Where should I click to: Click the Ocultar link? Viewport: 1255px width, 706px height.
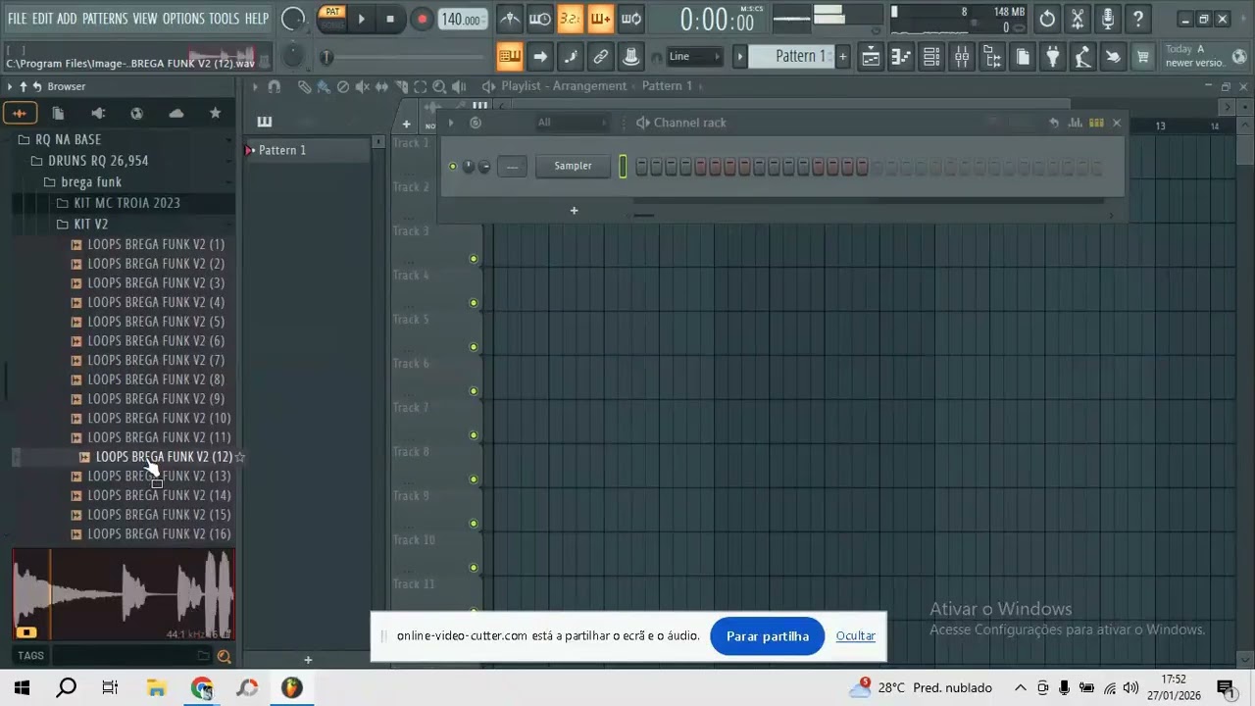(x=856, y=636)
